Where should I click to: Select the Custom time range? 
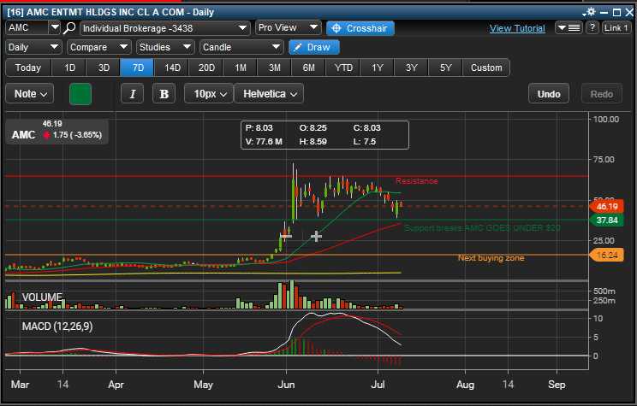[486, 68]
